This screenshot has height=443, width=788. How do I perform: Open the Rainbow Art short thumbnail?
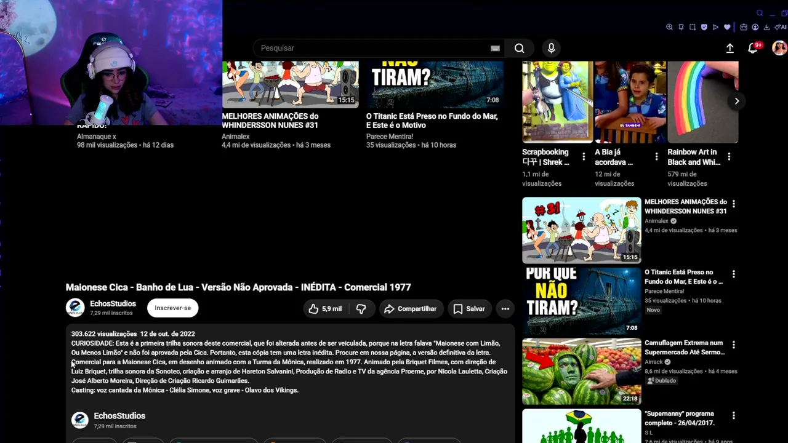tap(703, 102)
